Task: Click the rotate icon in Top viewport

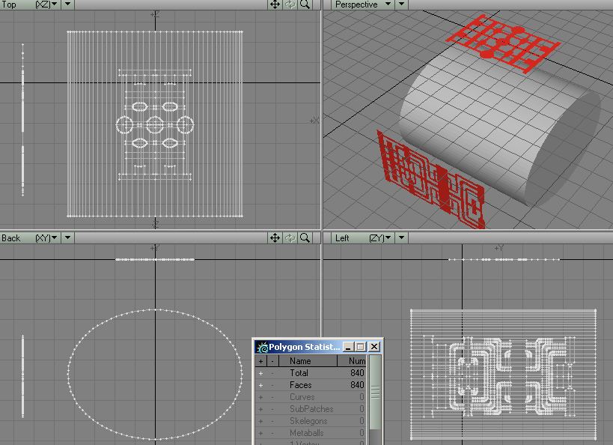Action: [290, 4]
